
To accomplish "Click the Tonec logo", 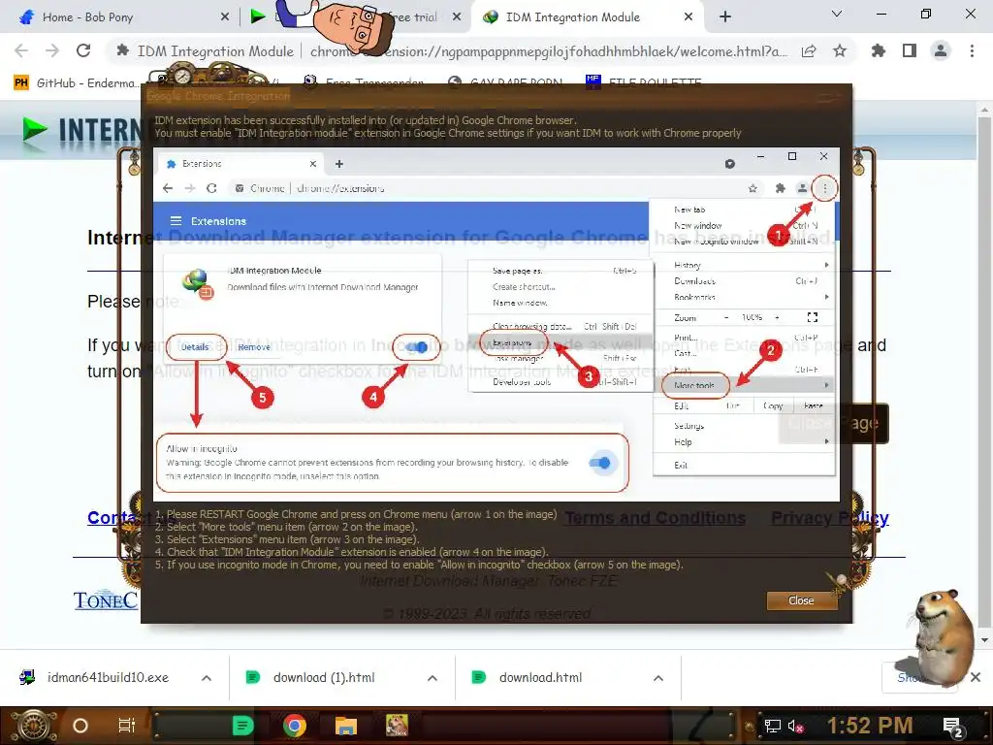I will click(105, 599).
